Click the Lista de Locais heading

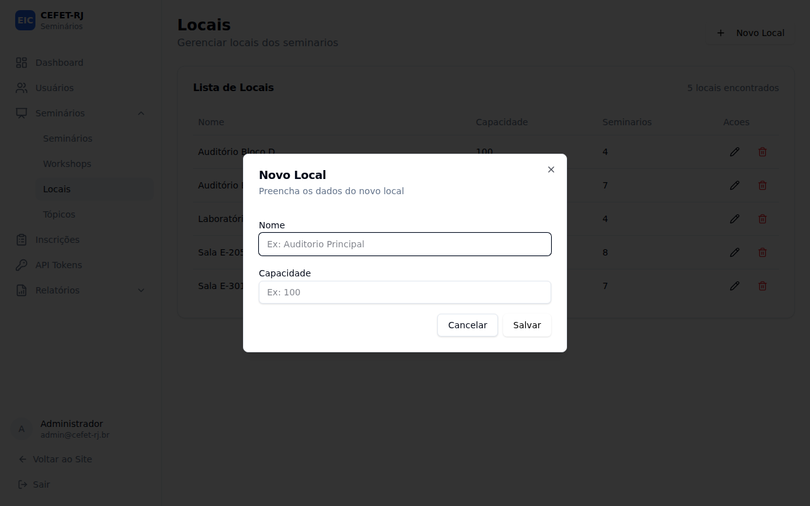coord(234,87)
